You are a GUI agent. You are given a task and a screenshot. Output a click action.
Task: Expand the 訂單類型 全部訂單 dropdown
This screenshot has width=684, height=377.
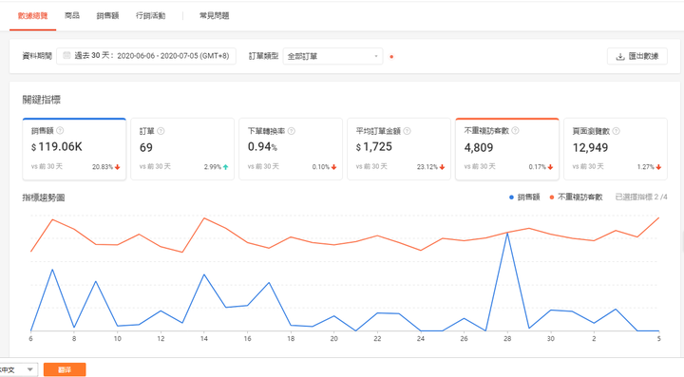click(332, 56)
